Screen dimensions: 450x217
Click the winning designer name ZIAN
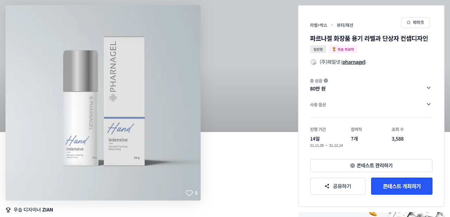point(47,210)
